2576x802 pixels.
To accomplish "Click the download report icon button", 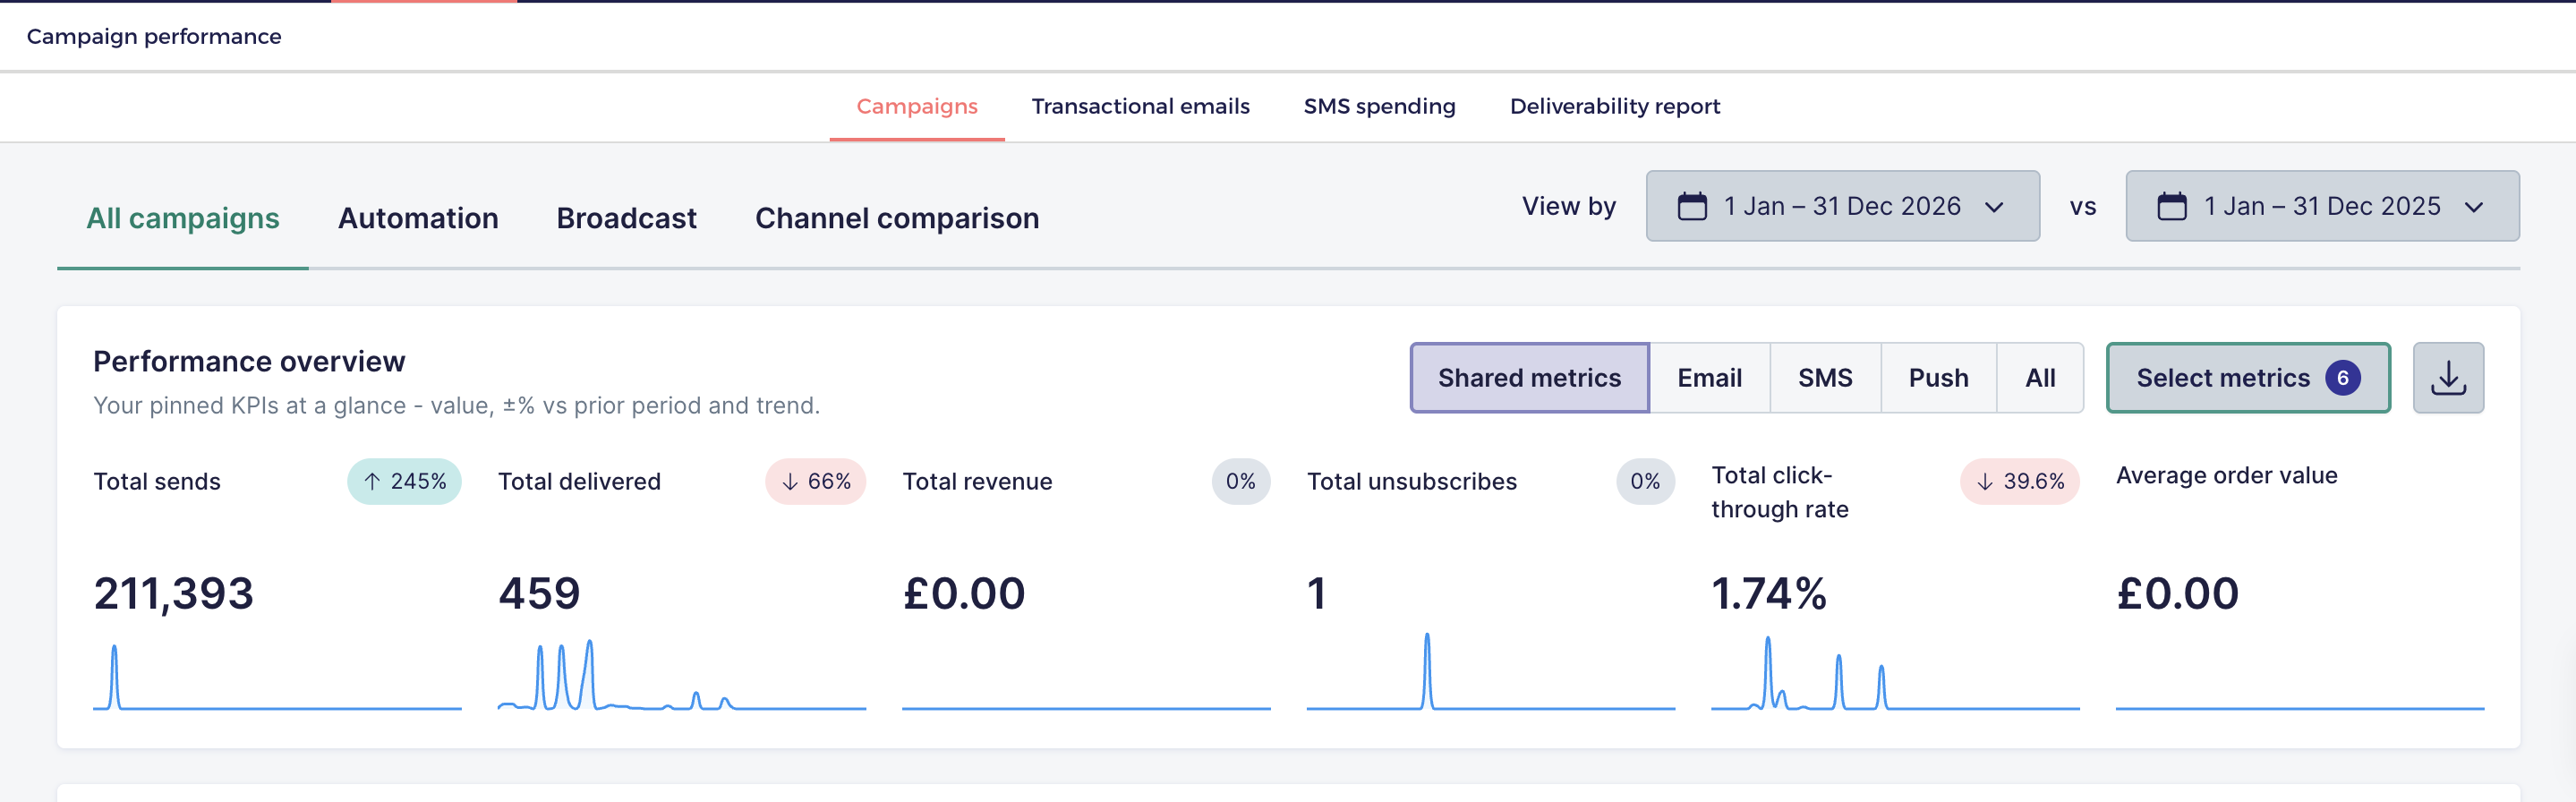I will (x=2447, y=378).
